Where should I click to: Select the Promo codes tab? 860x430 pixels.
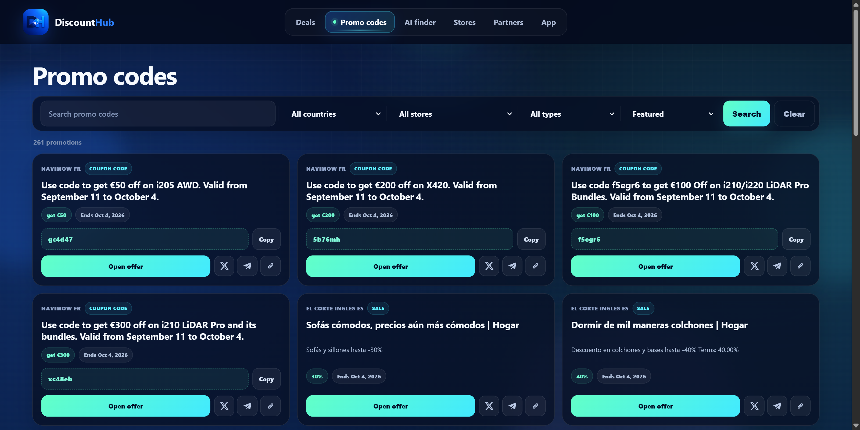click(x=360, y=22)
